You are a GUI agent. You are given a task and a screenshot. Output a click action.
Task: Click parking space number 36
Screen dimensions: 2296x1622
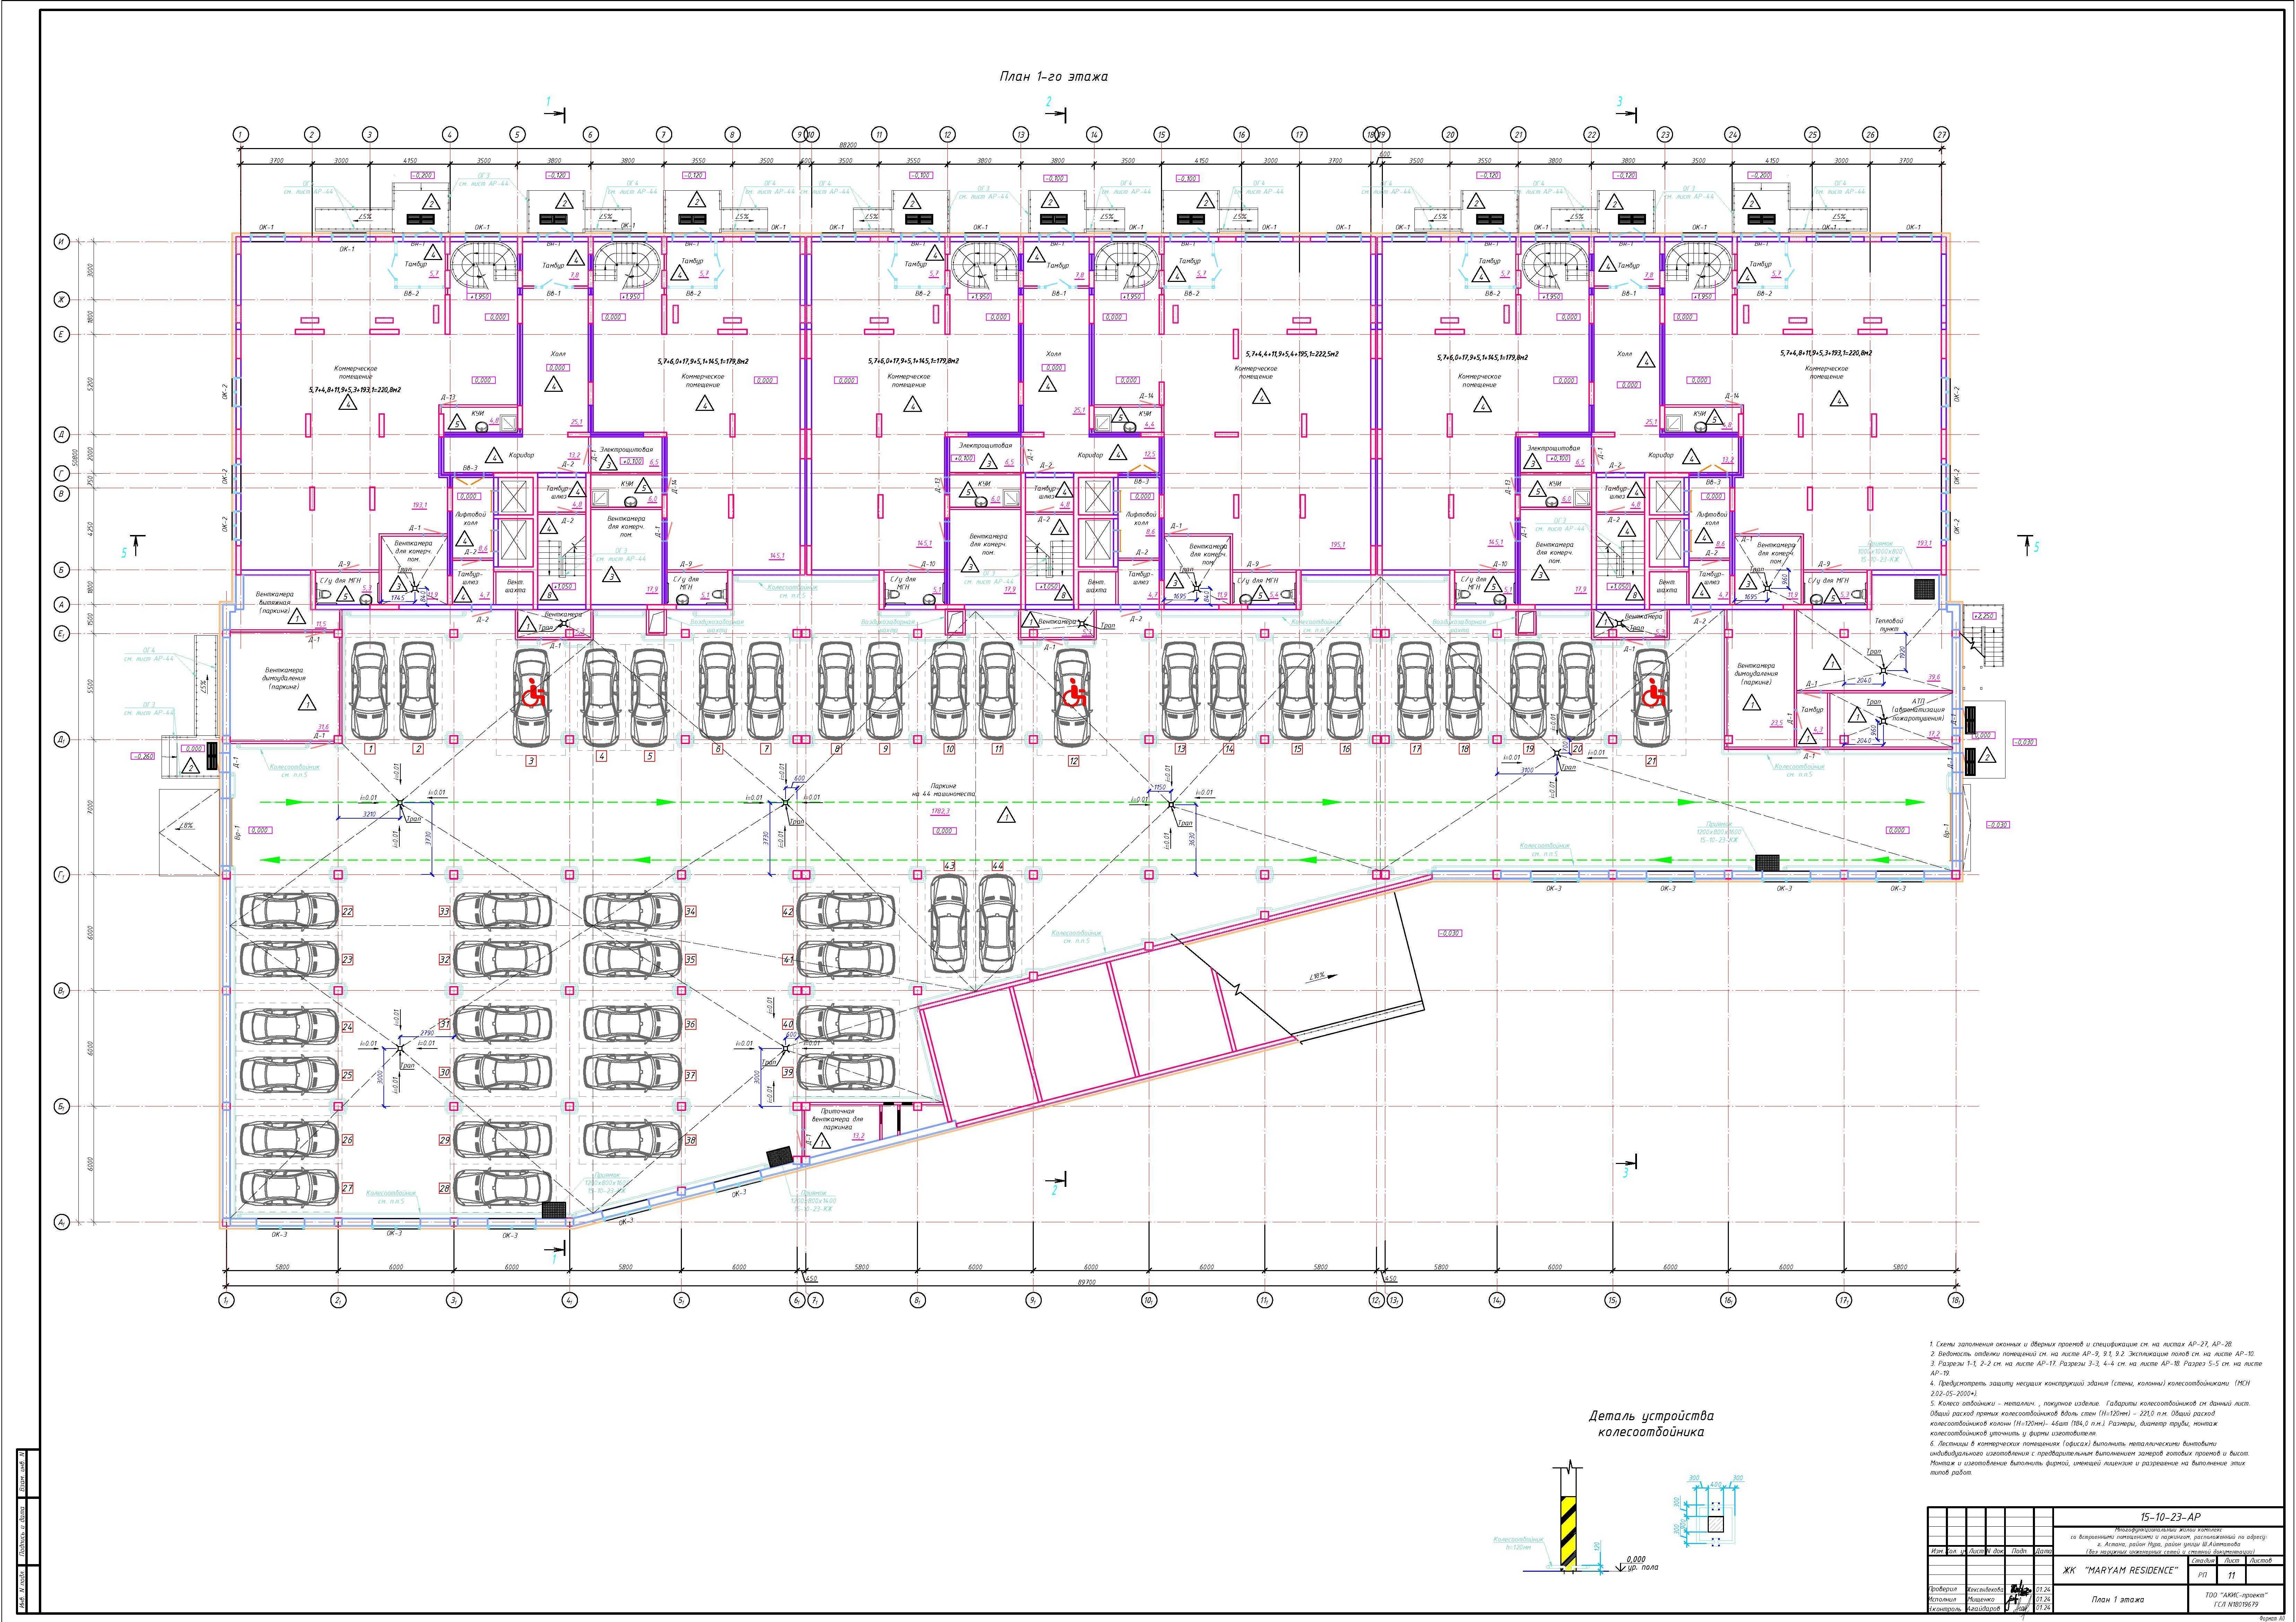691,1024
